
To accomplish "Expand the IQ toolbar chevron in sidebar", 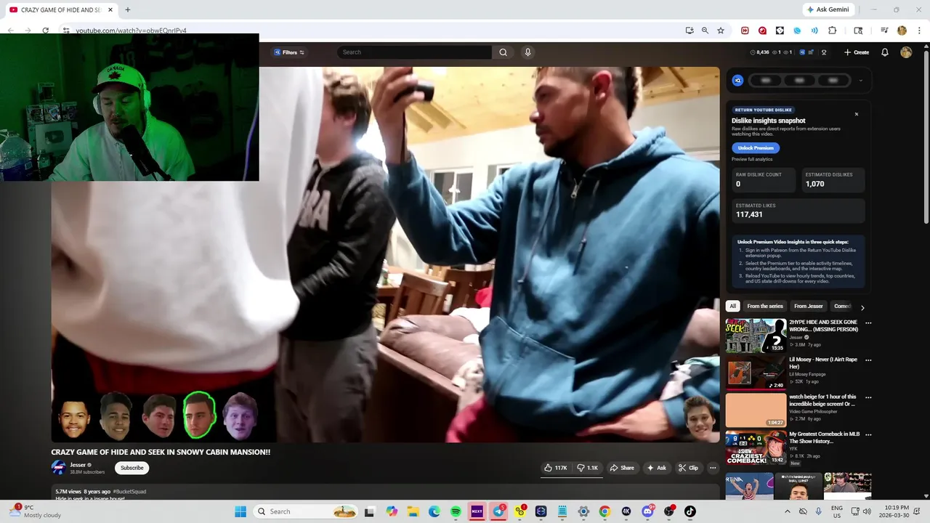I will point(861,81).
